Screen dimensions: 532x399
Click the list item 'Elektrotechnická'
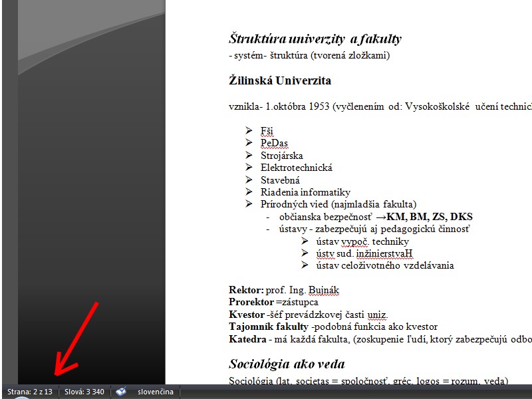click(x=296, y=168)
